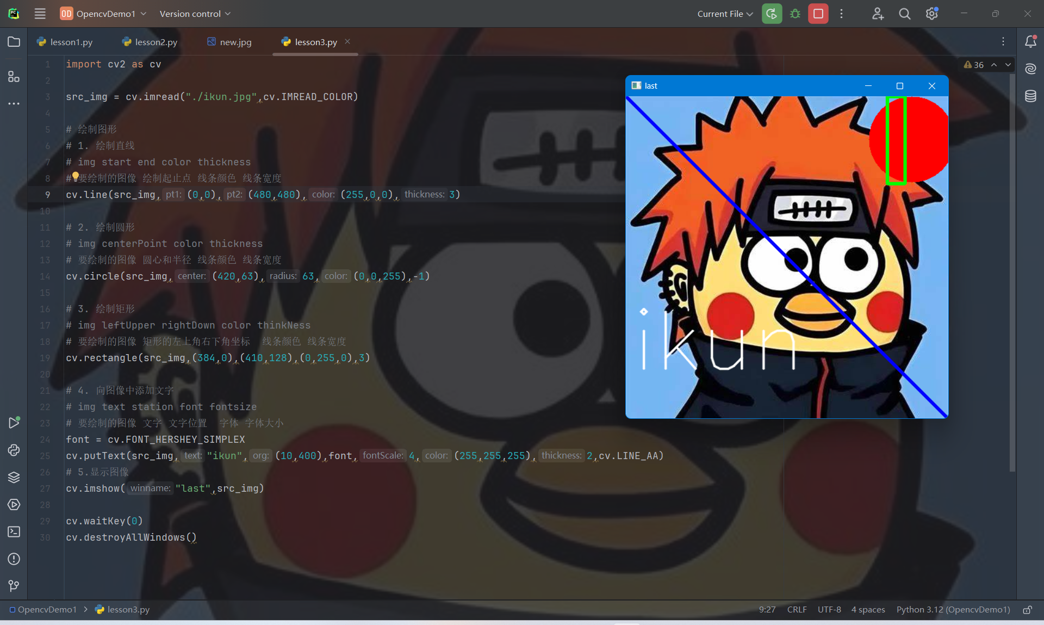Open the Git version control tool window
Screen dimensions: 1044x625
(14, 586)
